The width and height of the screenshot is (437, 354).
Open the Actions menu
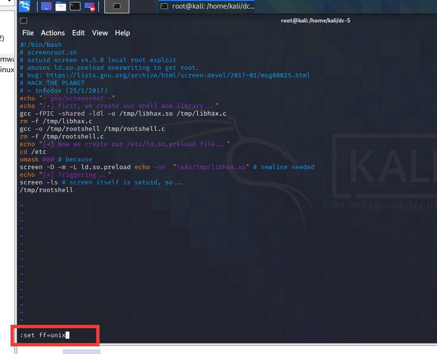pyautogui.click(x=53, y=33)
